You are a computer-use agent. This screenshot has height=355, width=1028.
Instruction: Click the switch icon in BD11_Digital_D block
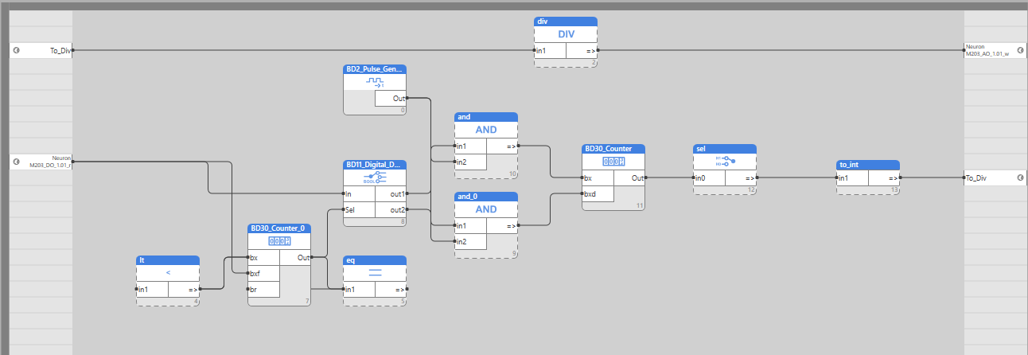pos(375,177)
